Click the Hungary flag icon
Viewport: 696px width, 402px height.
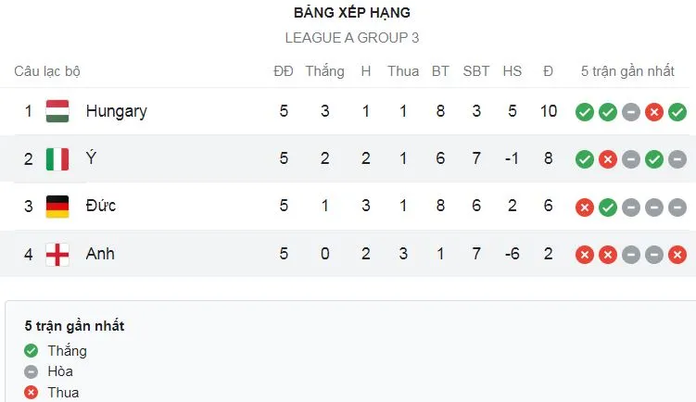[x=57, y=111]
